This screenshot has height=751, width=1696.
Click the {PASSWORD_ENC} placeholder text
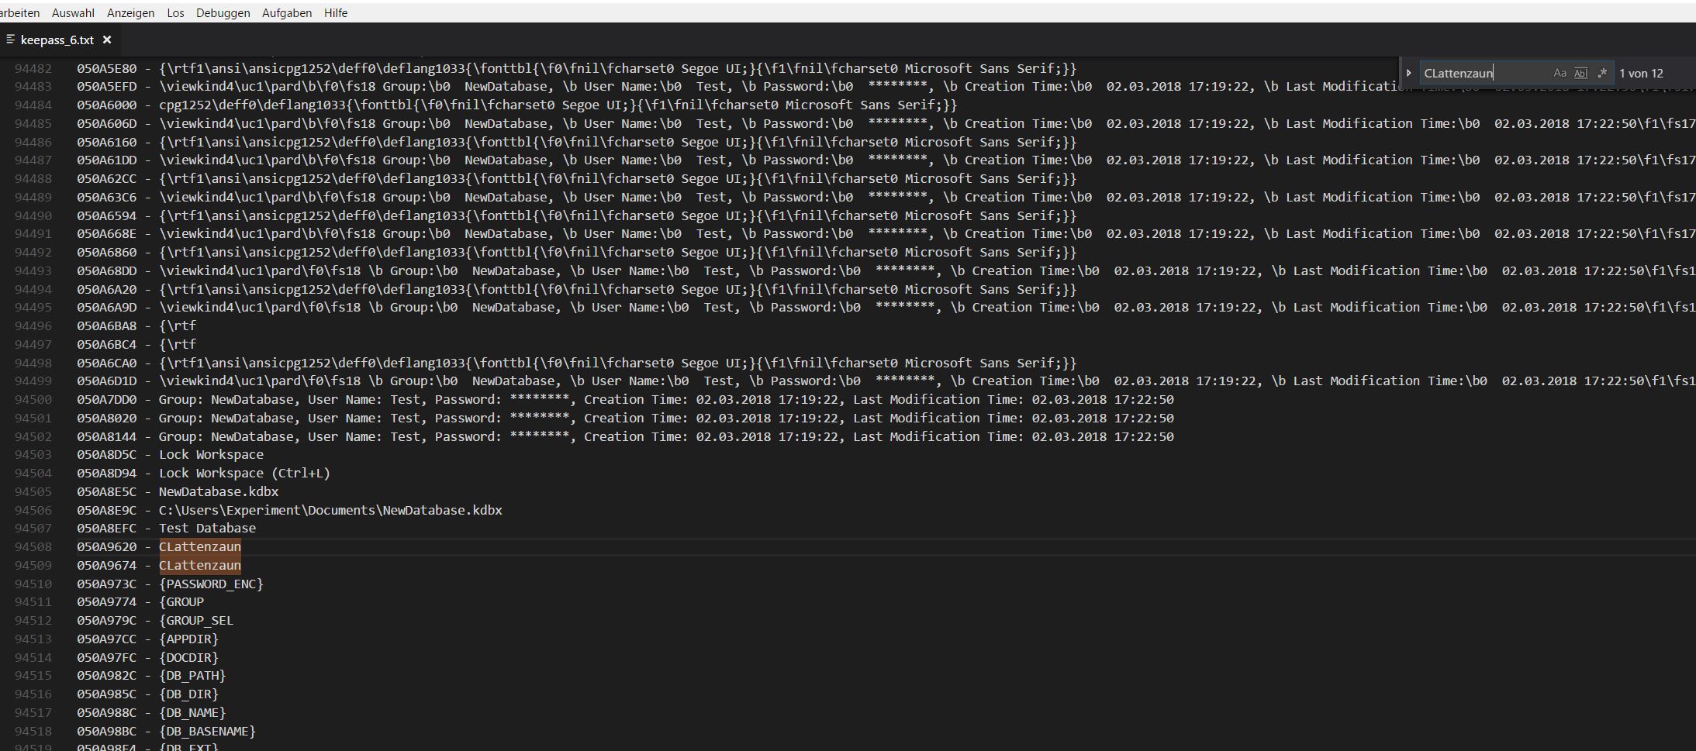211,584
